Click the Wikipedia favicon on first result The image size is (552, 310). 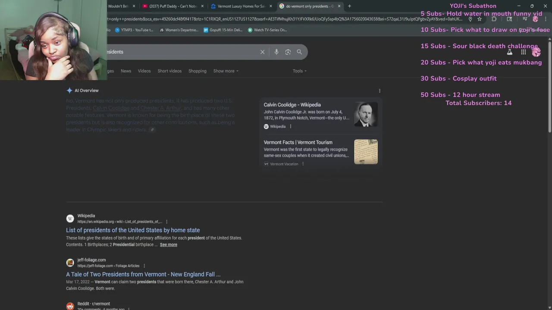click(70, 219)
